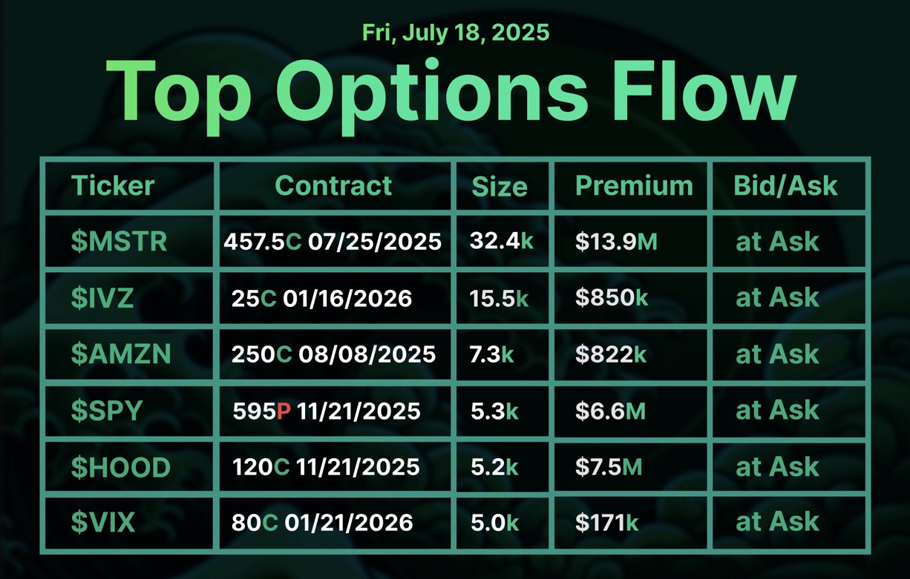Select the 457.5C 07/25/2025 contract
This screenshot has height=579, width=910.
coord(333,241)
